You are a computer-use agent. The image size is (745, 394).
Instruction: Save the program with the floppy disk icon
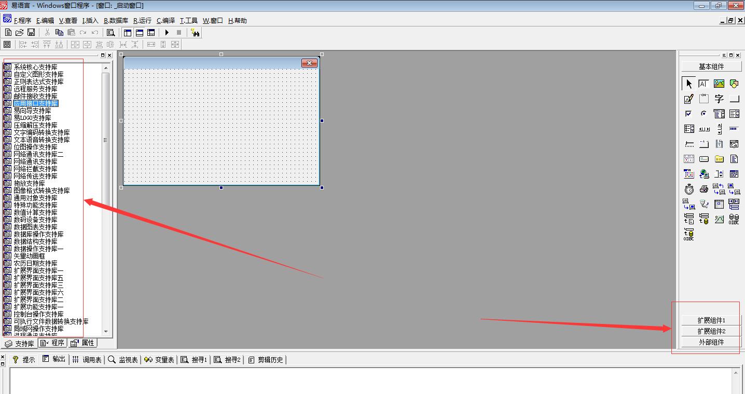(x=31, y=33)
